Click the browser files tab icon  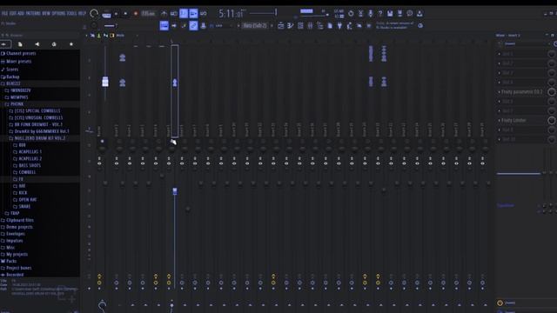point(20,44)
